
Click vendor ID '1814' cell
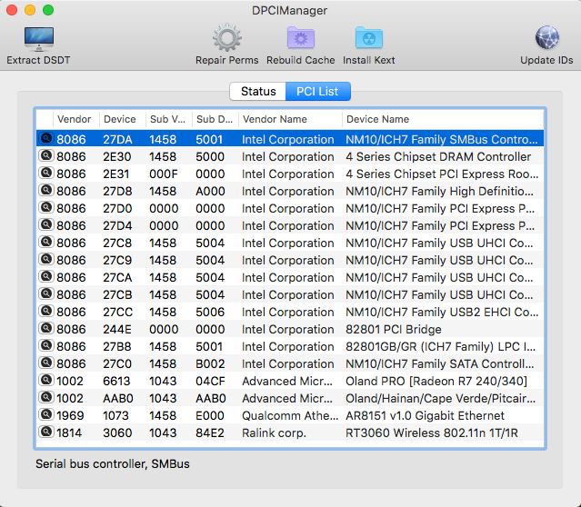click(x=69, y=432)
